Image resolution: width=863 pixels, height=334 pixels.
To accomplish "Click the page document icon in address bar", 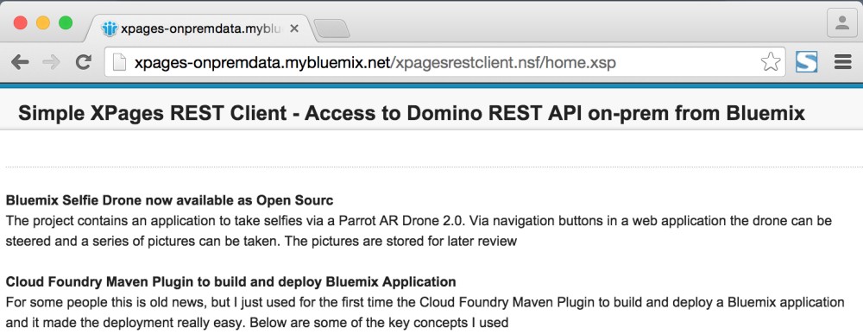I will (119, 62).
